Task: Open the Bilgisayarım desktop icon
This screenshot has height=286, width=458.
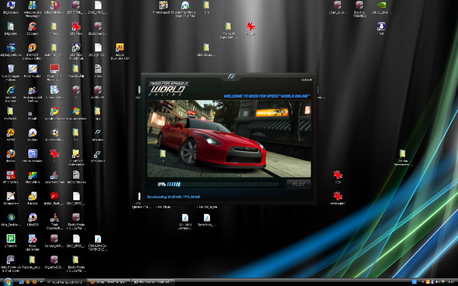Action: (11, 8)
